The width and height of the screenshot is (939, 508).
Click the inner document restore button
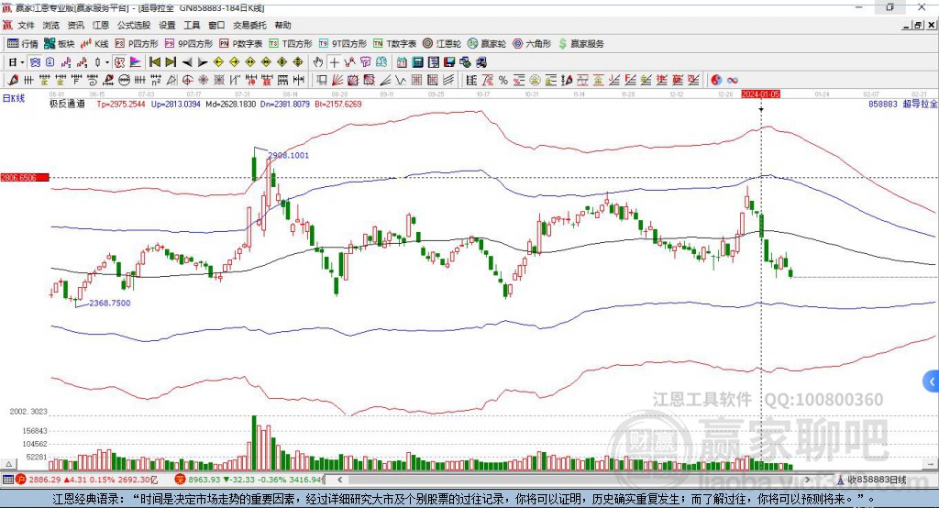click(x=919, y=25)
